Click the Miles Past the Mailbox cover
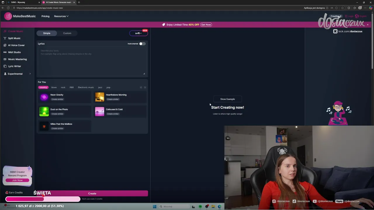374x210 pixels. pos(44,126)
